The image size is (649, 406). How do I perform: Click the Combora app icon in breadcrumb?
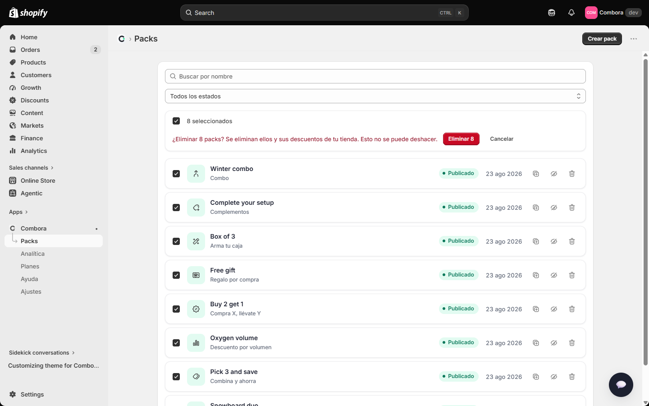point(122,39)
